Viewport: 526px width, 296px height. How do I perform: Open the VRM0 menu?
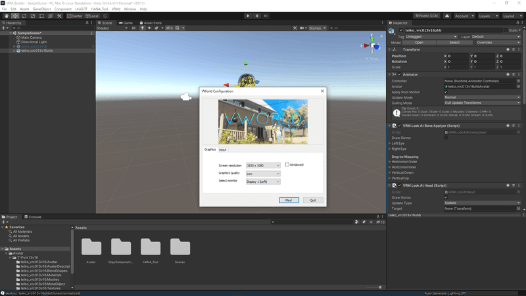[x=116, y=9]
